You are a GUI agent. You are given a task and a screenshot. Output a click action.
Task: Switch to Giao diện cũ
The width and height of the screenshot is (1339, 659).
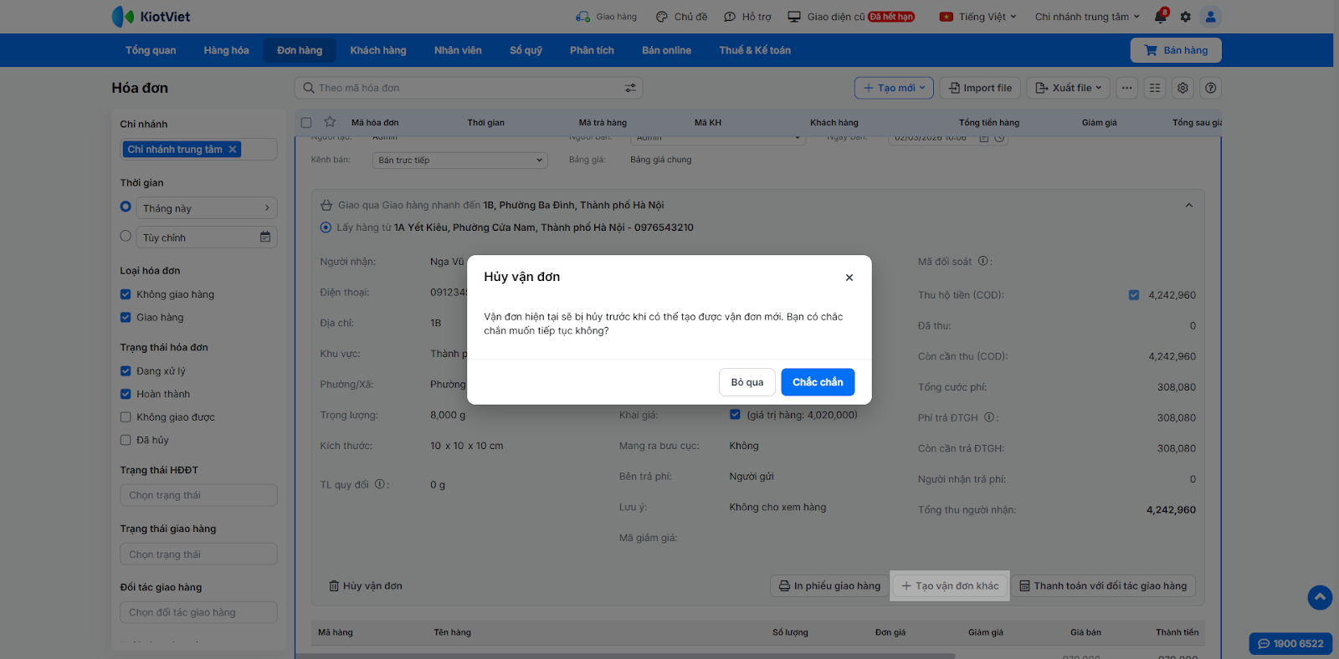tap(850, 17)
